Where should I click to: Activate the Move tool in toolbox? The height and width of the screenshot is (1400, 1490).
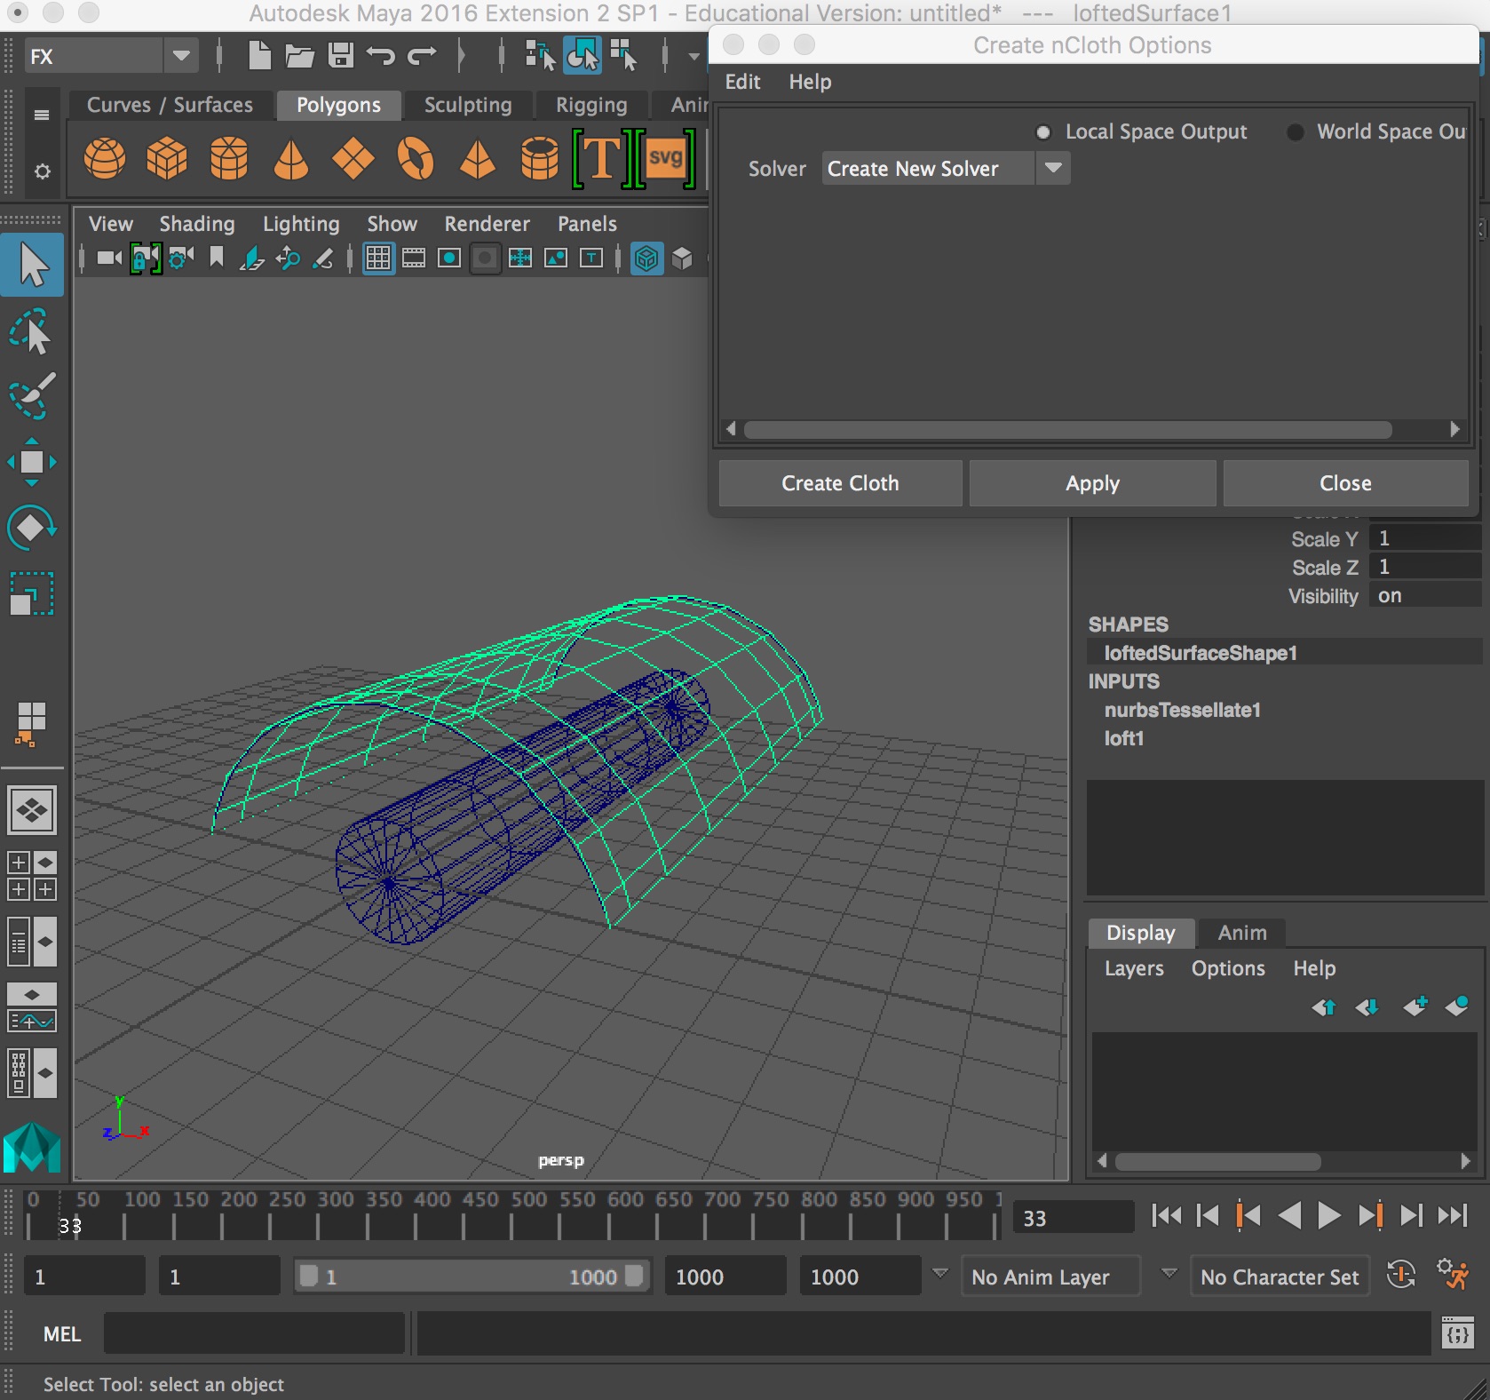(32, 462)
